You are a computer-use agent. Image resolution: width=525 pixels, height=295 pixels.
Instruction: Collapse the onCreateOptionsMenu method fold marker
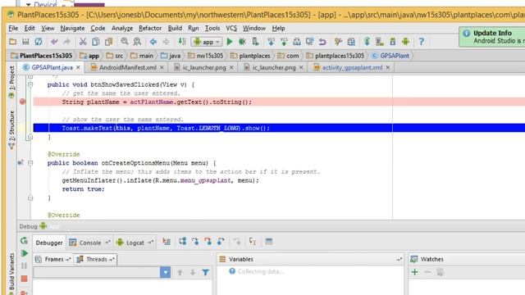click(30, 163)
